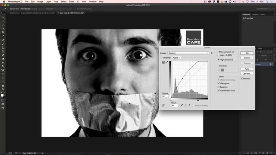This screenshot has height=155, width=276.
Task: Click OK in the Curves dialog
Action: point(247,53)
